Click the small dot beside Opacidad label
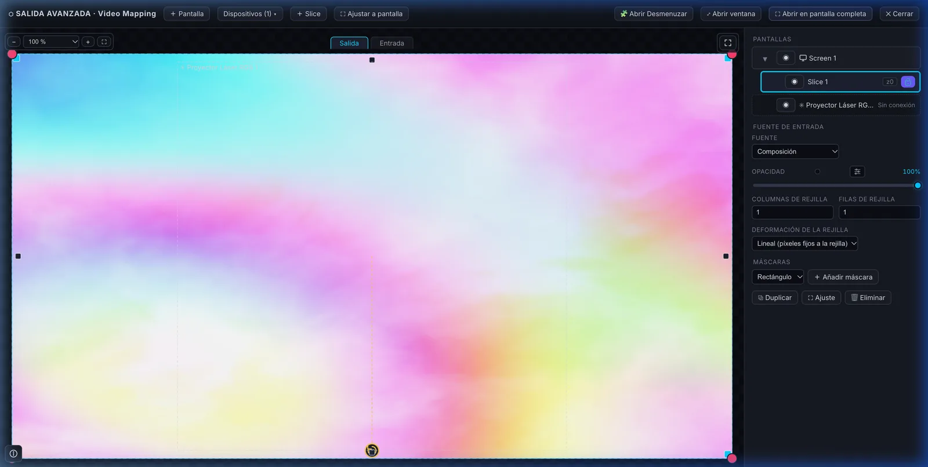Screen dimensions: 928x467 point(817,172)
